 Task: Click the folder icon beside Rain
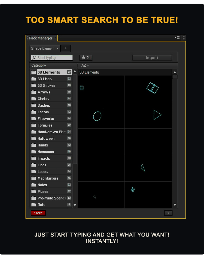click(33, 205)
